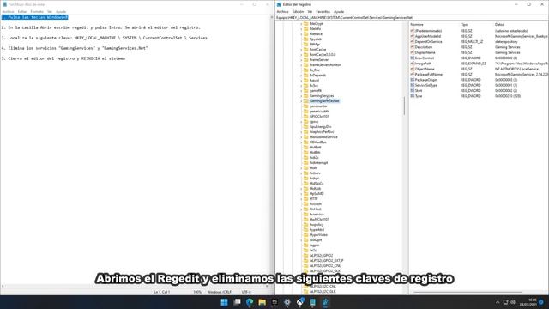Click the FontCache folder icon in tree
549x309 pixels.
pos(305,50)
